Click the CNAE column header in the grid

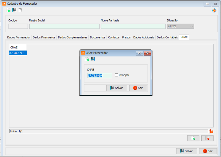point(18,47)
